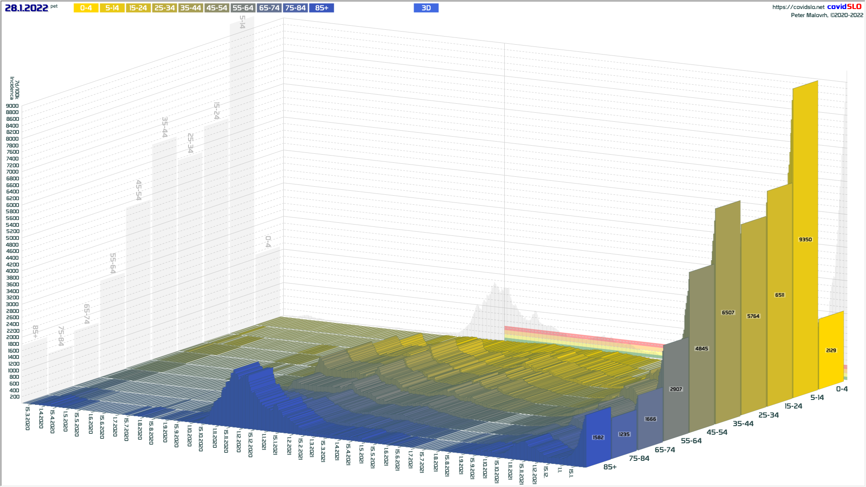This screenshot has width=866, height=487.
Task: Toggle the 5-14 age group legend button
Action: pos(112,8)
